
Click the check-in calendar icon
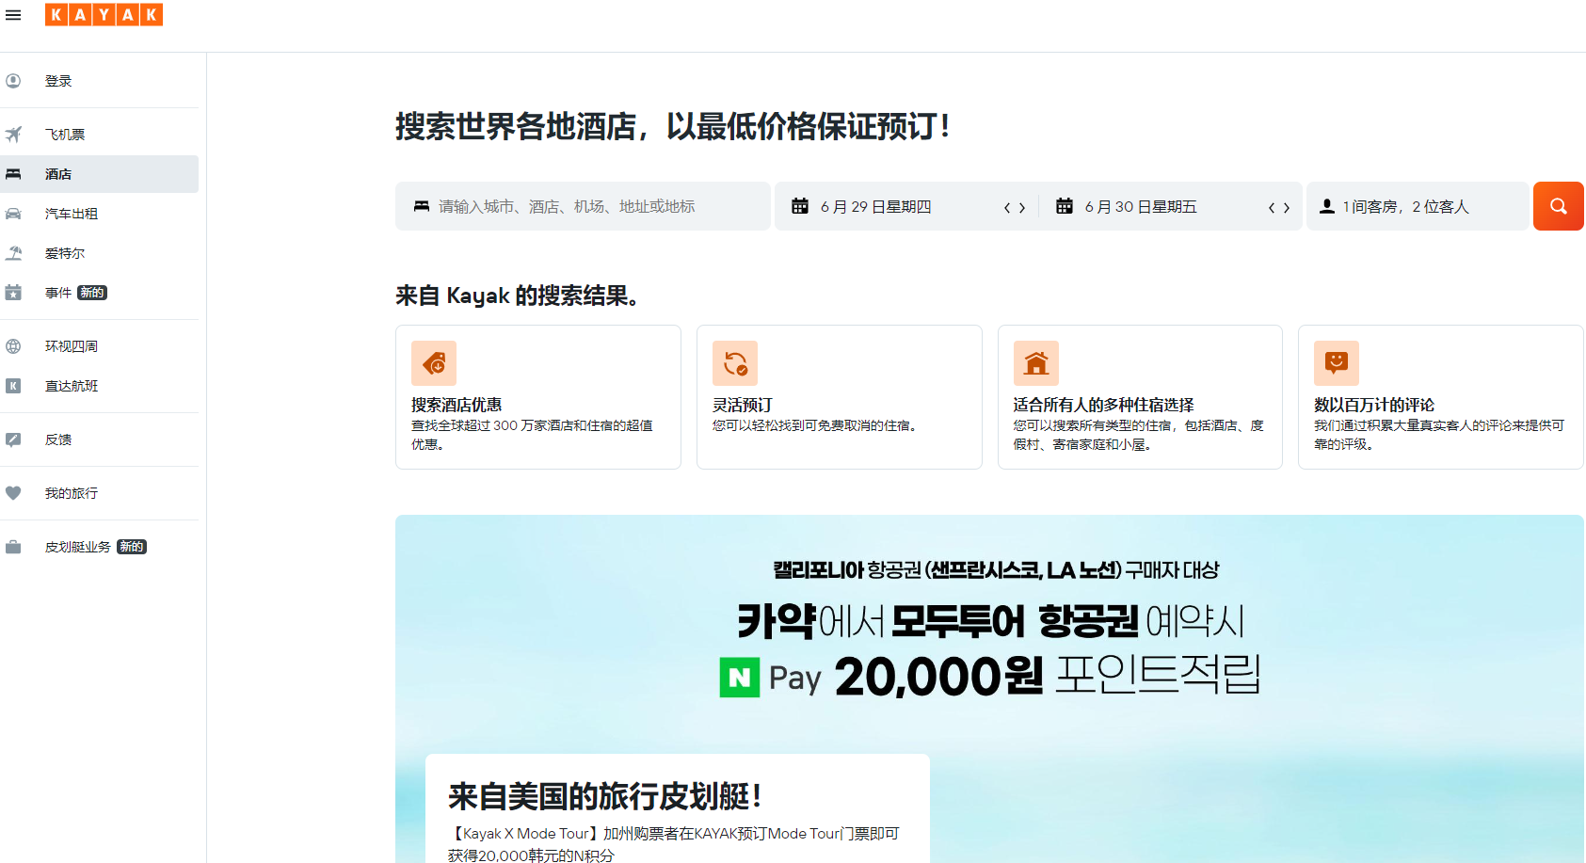click(x=800, y=206)
